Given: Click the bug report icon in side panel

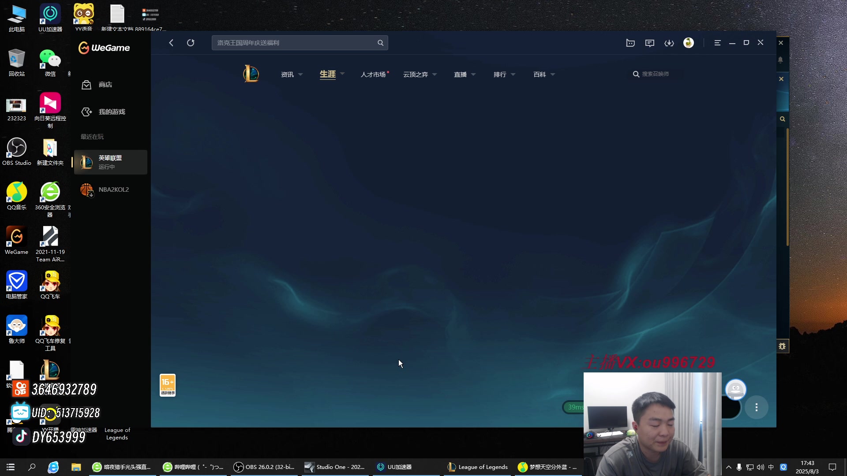Looking at the screenshot, I should click(782, 346).
